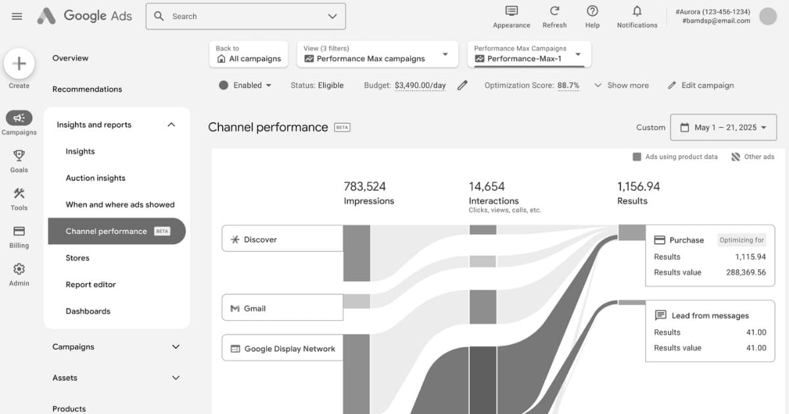Open the Help question mark icon
The width and height of the screenshot is (789, 414).
pos(592,11)
